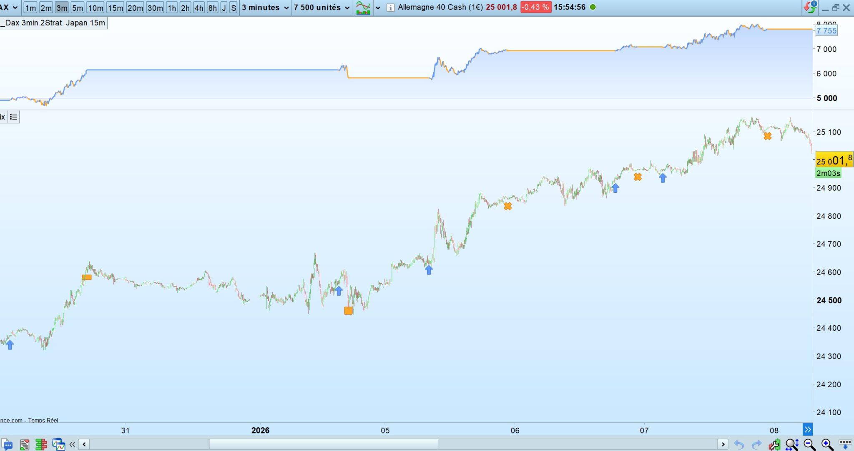Viewport: 854px width, 451px height.
Task: Open the chat message icon
Action: pos(7,444)
